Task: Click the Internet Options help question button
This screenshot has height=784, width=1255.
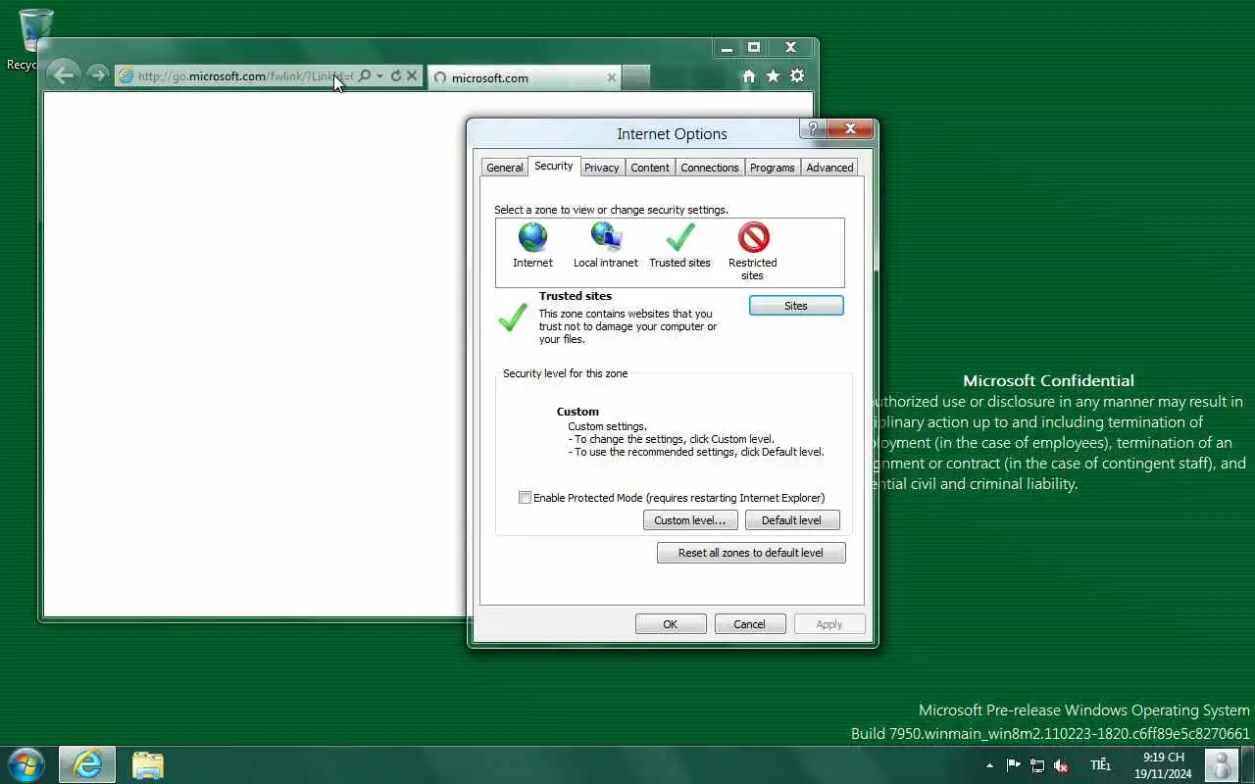Action: pyautogui.click(x=812, y=128)
